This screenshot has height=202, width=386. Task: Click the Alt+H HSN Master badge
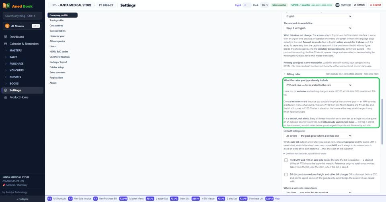tap(196, 198)
